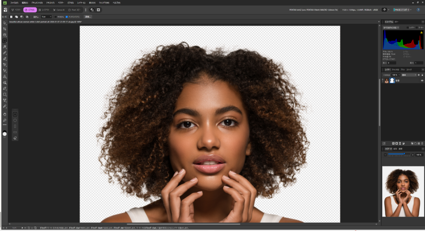The height and width of the screenshot is (231, 425).
Task: Open the レイヤー menu in menu bar
Action: (81, 3)
